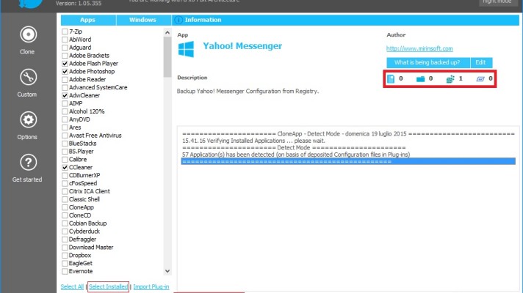
Task: Select Download Master entry
Action: (x=91, y=248)
